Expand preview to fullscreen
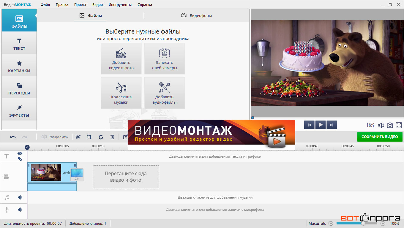Image resolution: width=404 pixels, height=228 pixels. pos(399,125)
